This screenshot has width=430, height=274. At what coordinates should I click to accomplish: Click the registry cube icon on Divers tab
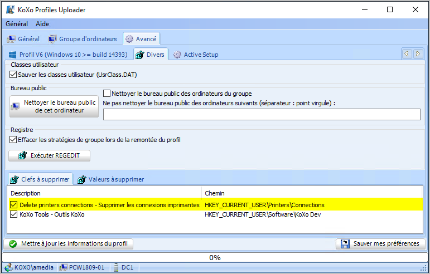[140, 55]
